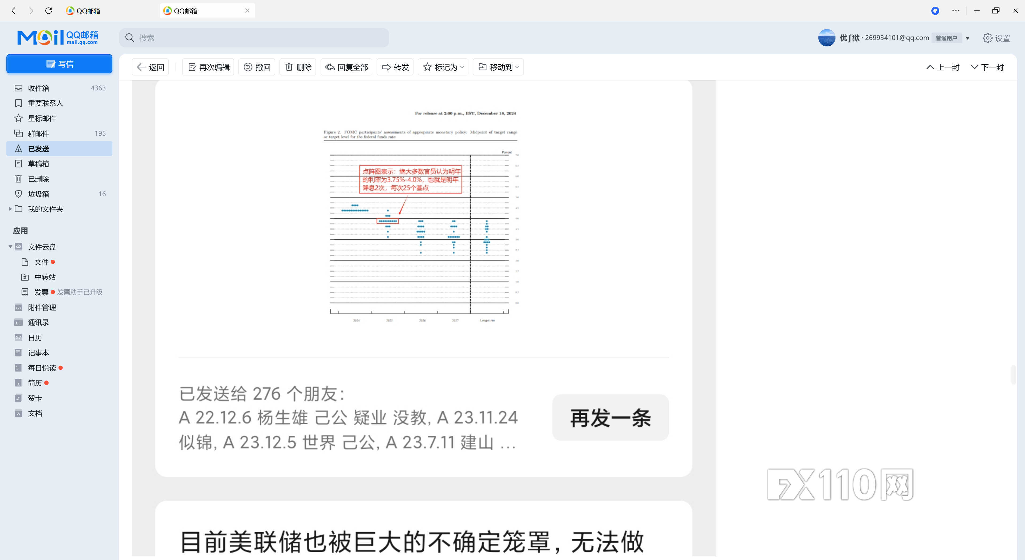
Task: Click the page vertical scrollbar thumb
Action: tap(1014, 374)
